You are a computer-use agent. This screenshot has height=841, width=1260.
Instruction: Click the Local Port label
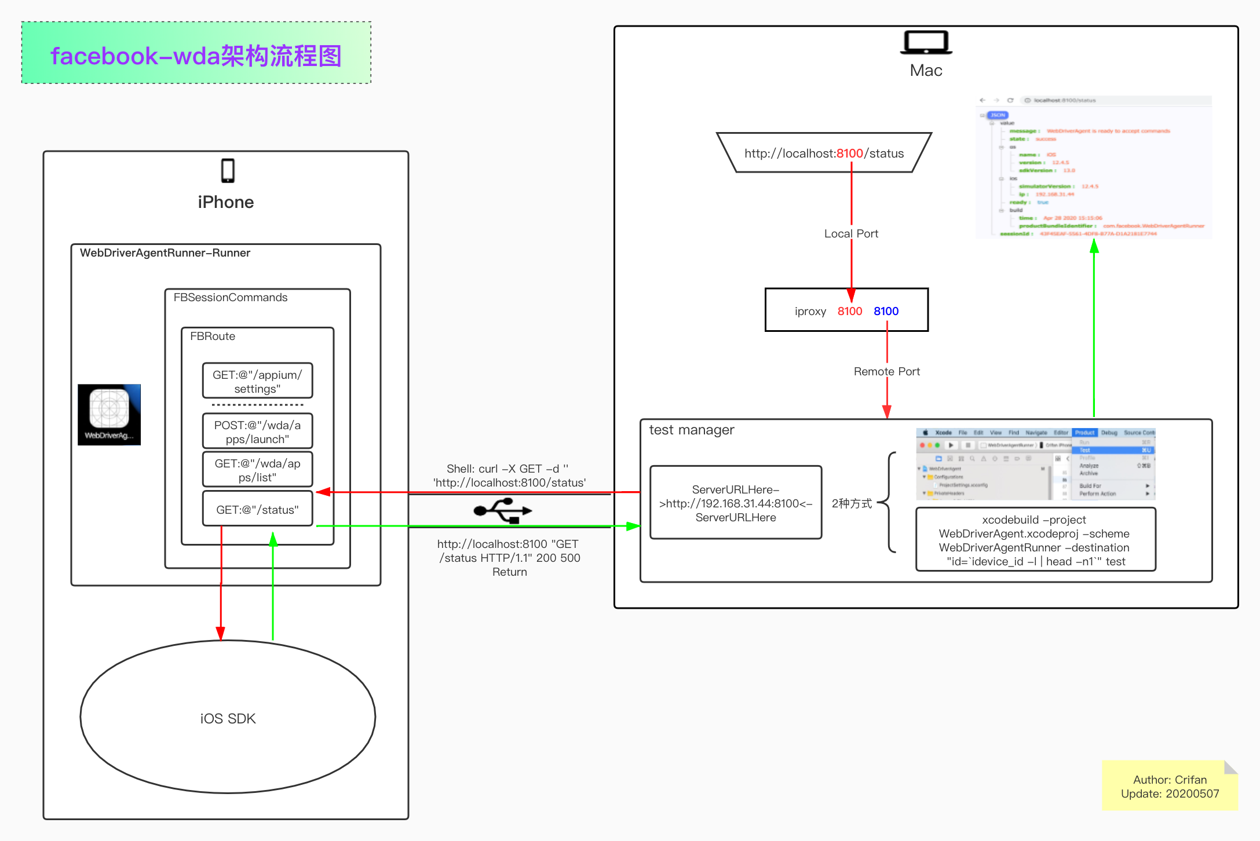(851, 233)
